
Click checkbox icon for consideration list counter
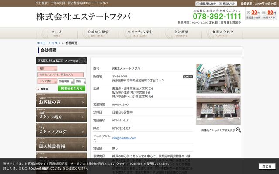point(264,13)
